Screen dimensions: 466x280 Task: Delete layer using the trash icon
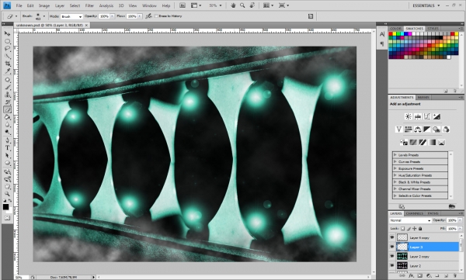[x=454, y=276]
